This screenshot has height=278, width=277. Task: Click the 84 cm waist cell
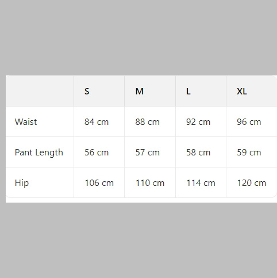(99, 121)
